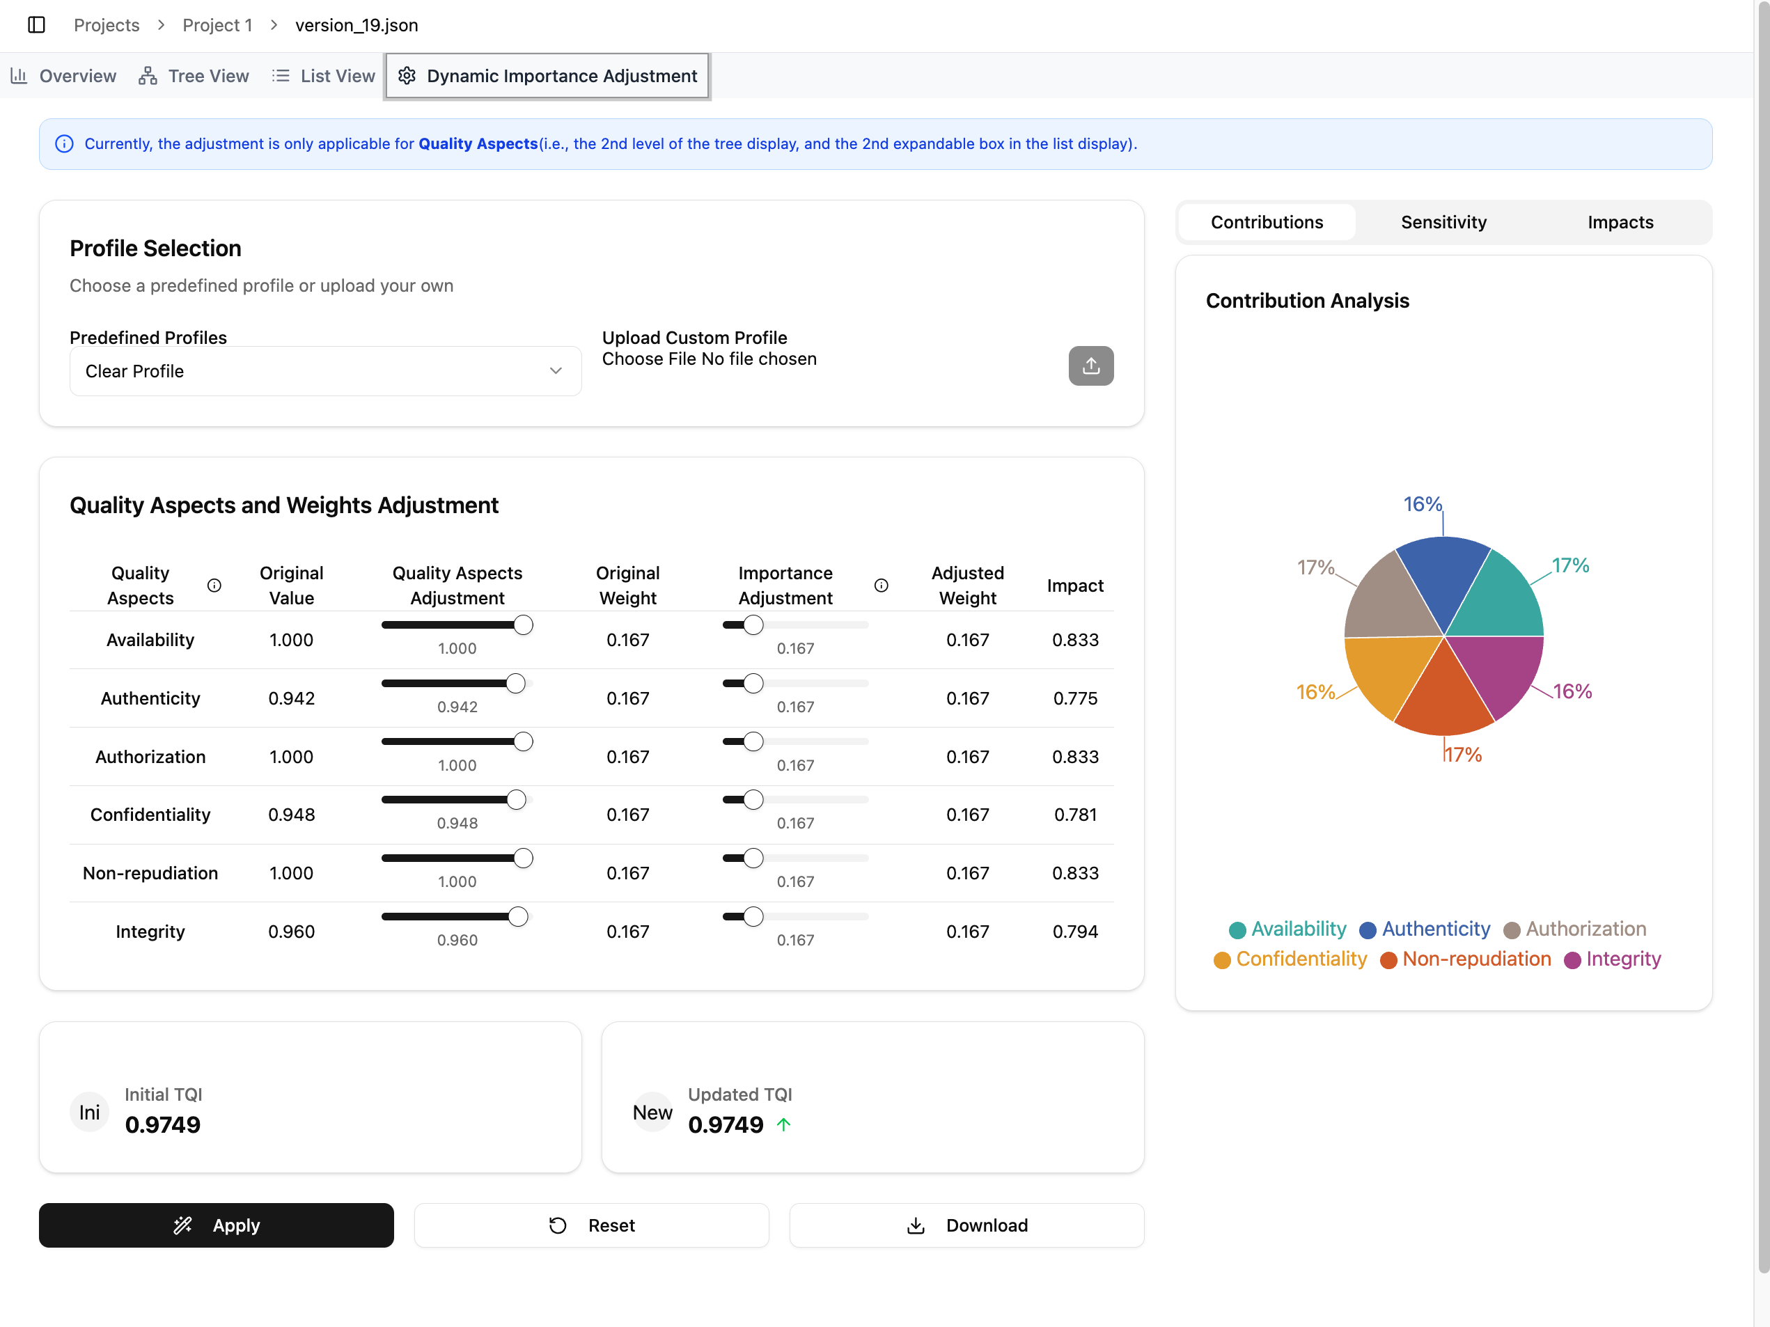This screenshot has width=1770, height=1327.
Task: Click the Tree View hierarchy icon
Action: pyautogui.click(x=147, y=76)
